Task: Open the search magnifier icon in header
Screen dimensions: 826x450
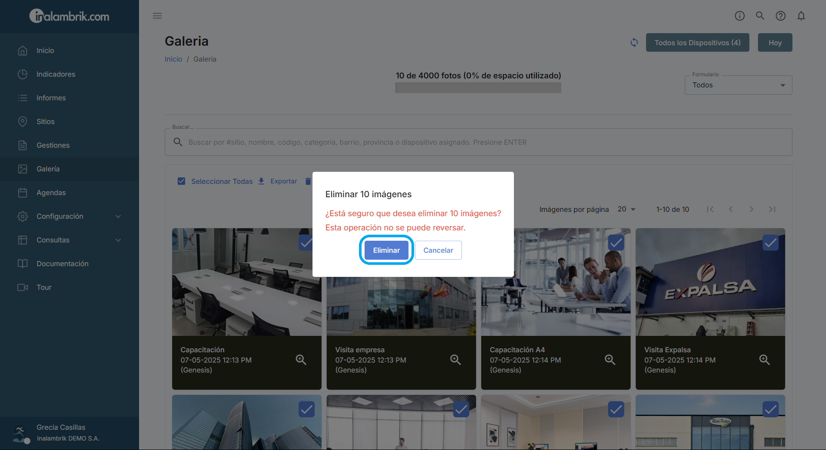Action: pyautogui.click(x=760, y=16)
